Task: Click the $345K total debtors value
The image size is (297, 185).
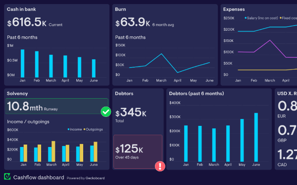Action: (131, 112)
